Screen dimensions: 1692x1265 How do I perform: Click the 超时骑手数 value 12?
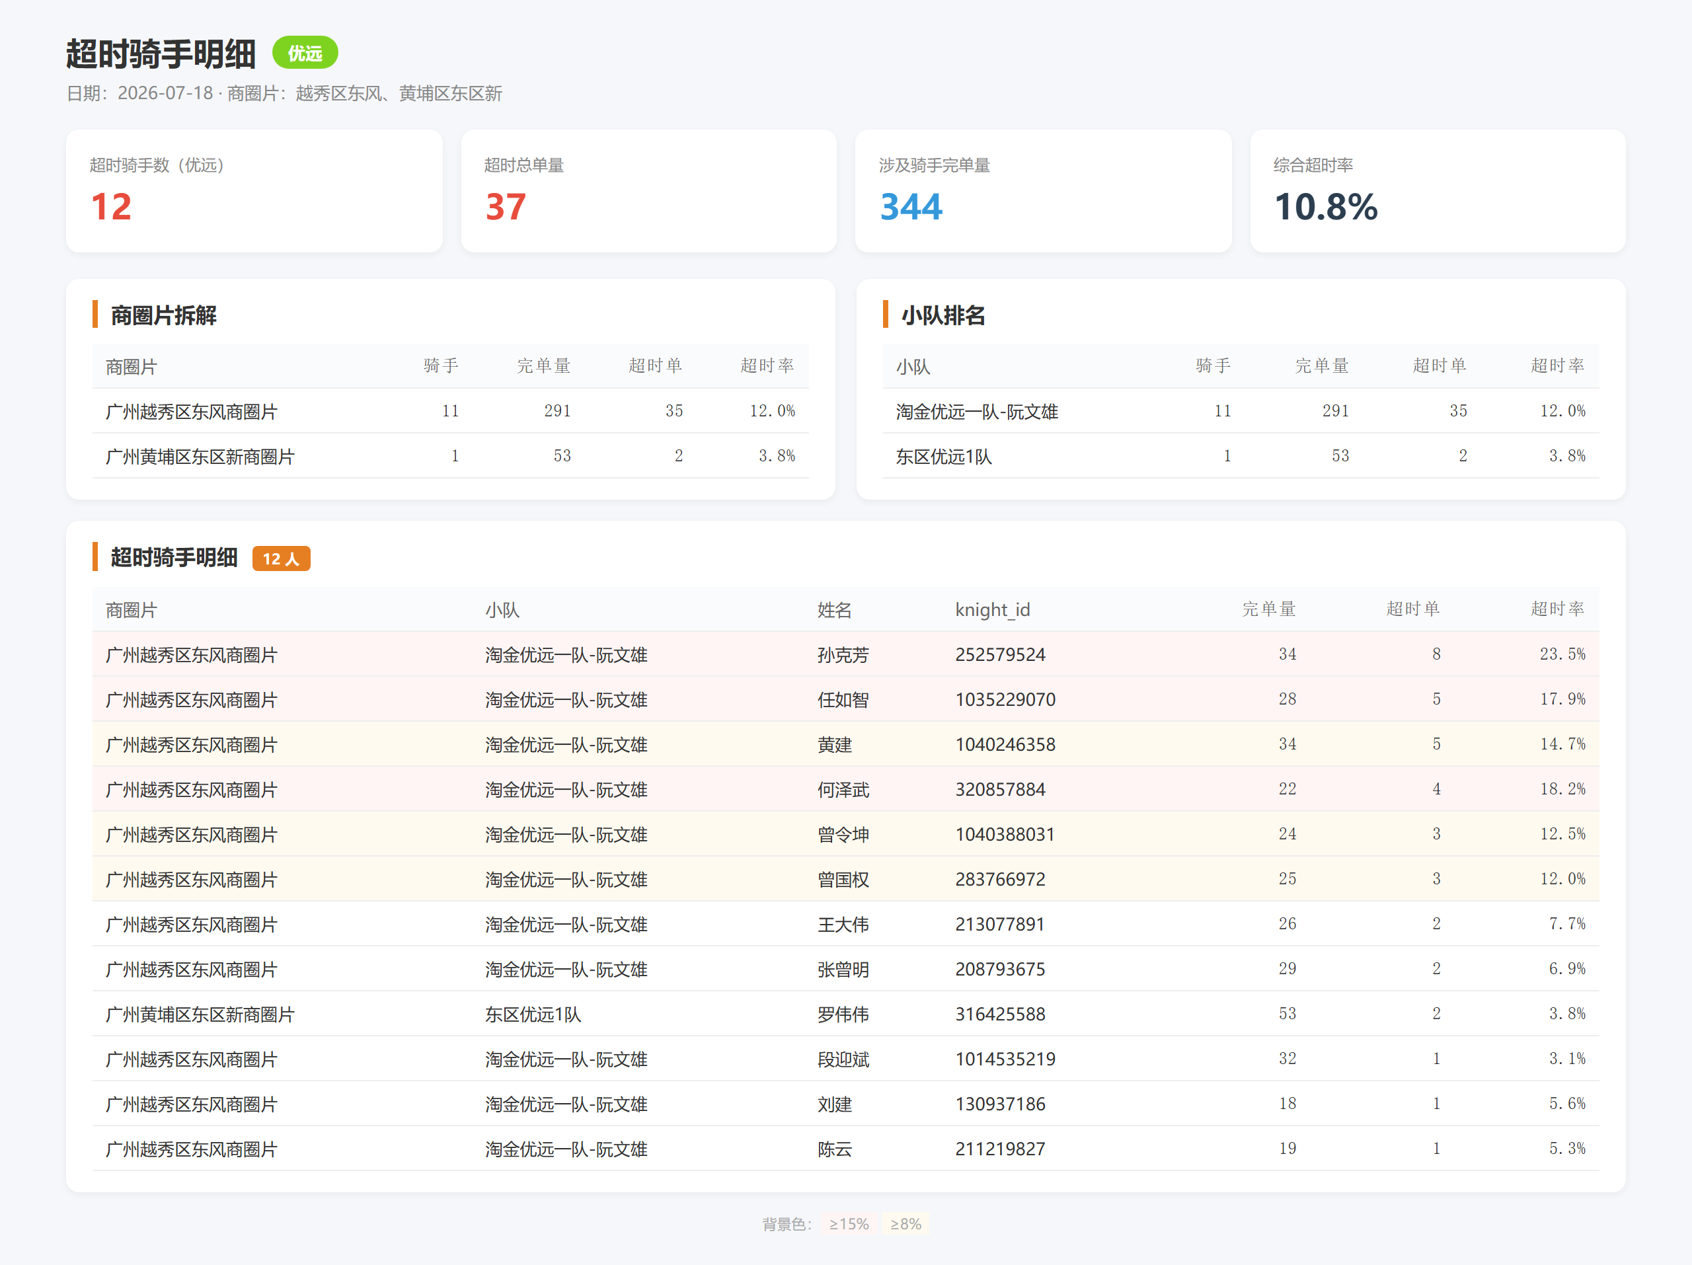pos(111,206)
